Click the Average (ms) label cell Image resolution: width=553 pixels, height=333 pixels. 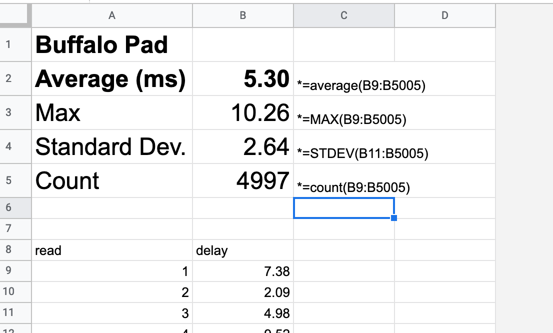tap(112, 79)
